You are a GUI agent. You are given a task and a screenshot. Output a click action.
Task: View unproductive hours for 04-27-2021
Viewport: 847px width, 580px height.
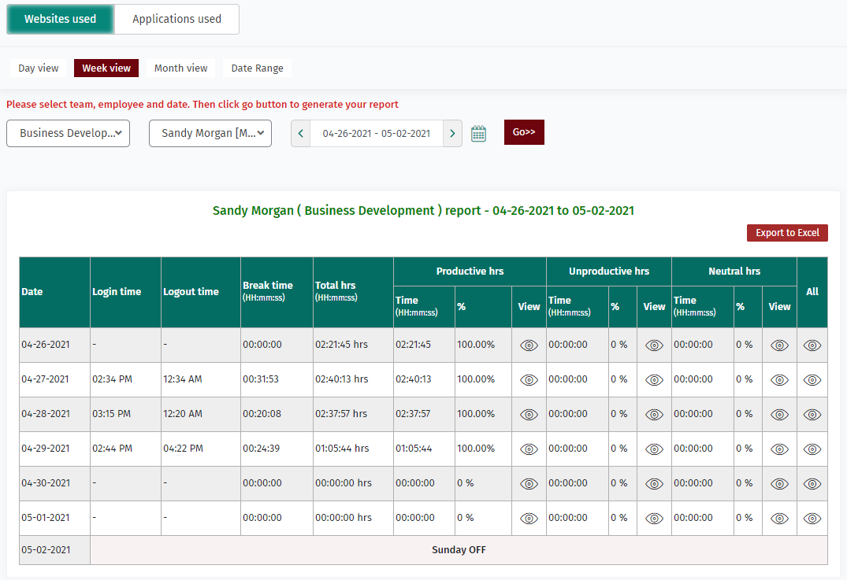coord(654,379)
